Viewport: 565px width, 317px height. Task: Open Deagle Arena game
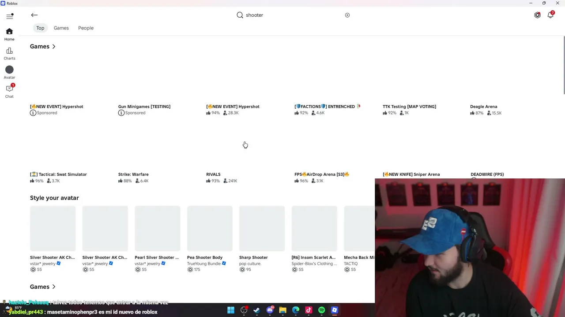coord(484,107)
